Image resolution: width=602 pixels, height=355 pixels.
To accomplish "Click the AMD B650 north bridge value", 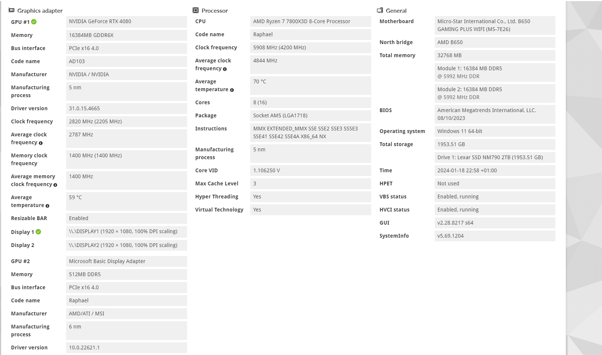I will click(x=495, y=42).
